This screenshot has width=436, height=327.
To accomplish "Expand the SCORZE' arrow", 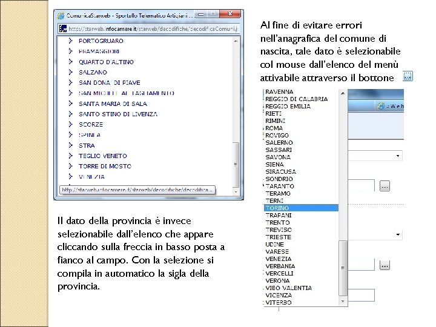I will tap(70, 124).
